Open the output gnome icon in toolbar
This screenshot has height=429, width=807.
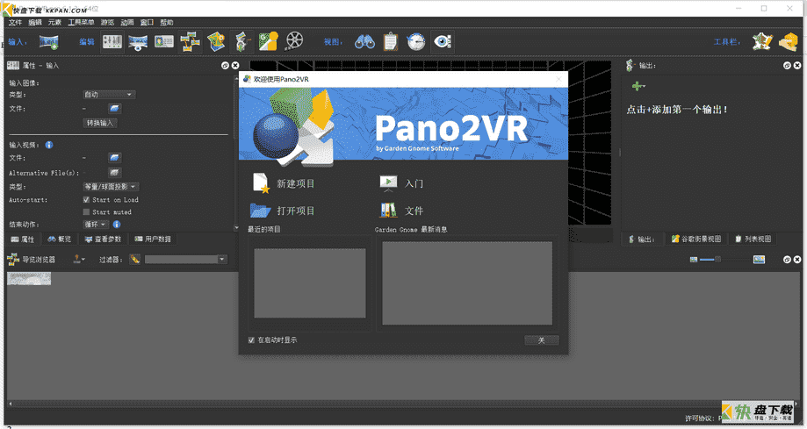[241, 41]
